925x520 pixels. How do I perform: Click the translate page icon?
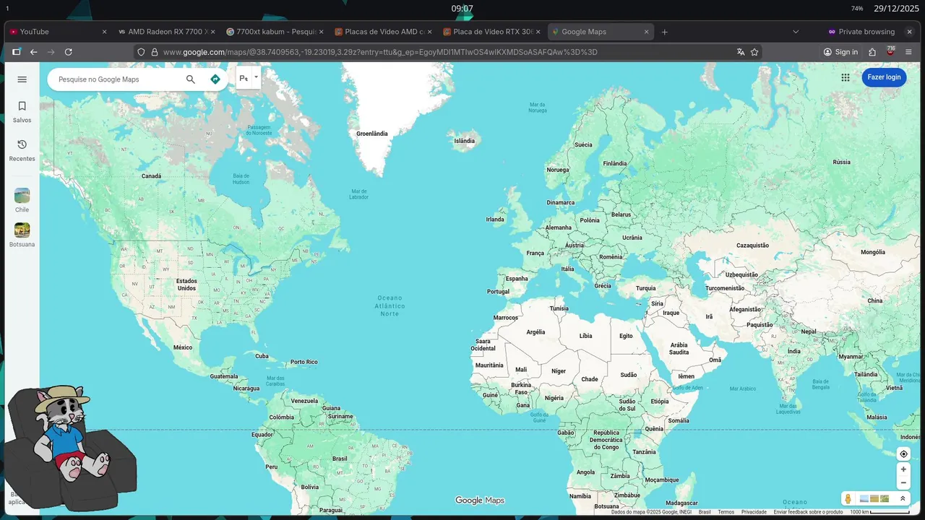pos(741,52)
